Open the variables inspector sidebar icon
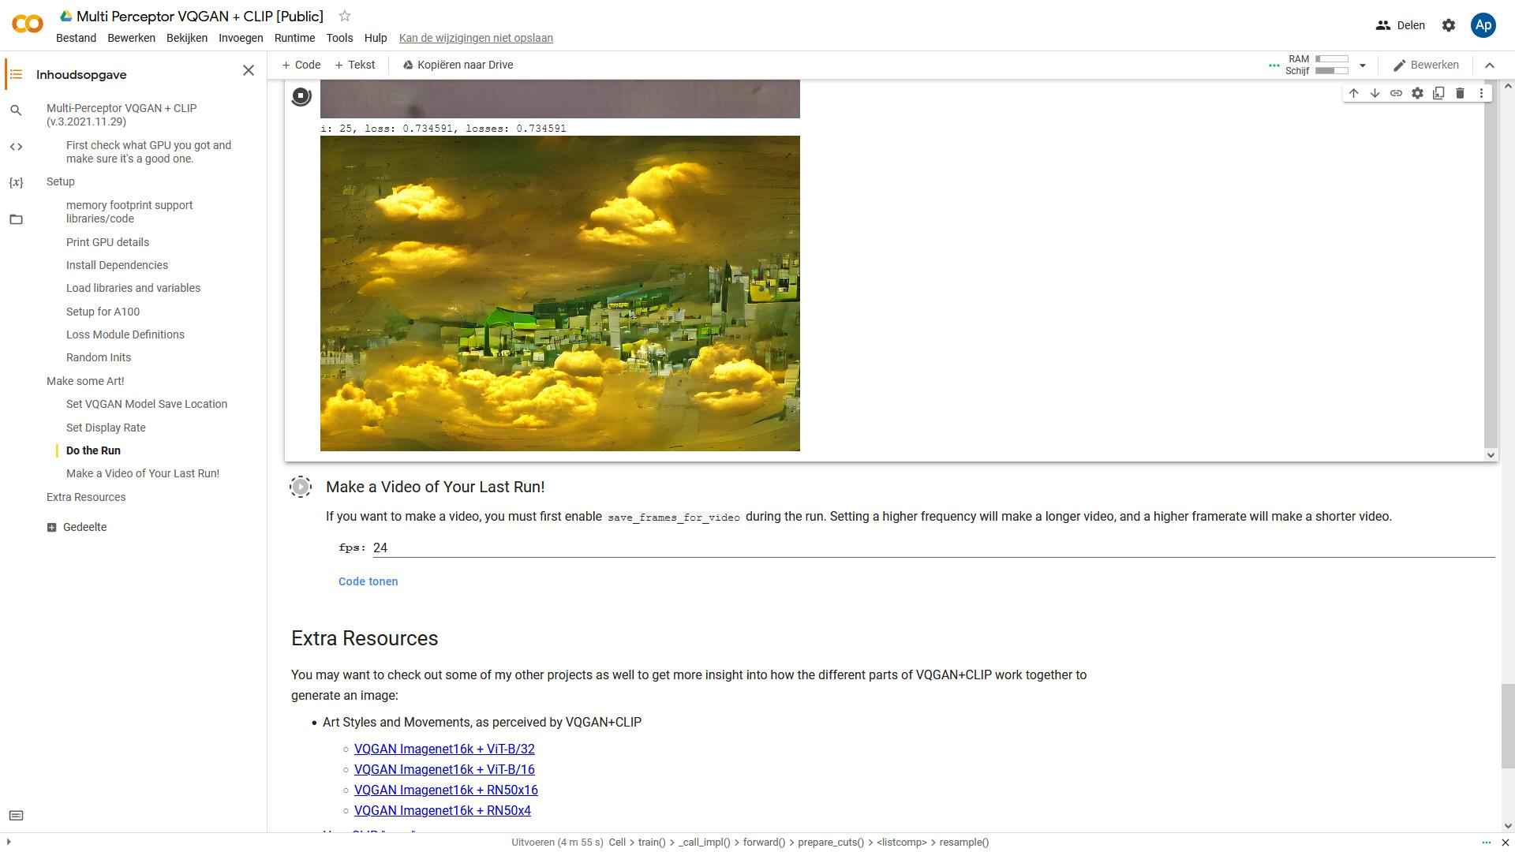The height and width of the screenshot is (852, 1515). pyautogui.click(x=16, y=182)
